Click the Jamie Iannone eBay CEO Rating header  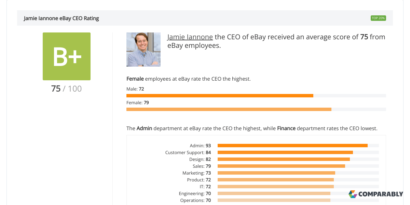pyautogui.click(x=61, y=18)
